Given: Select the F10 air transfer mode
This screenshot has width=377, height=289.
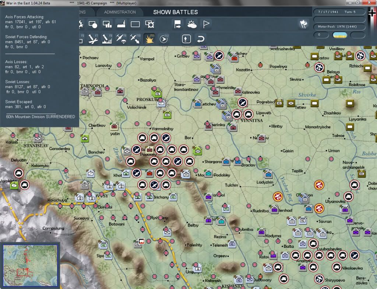Looking at the screenshot, I should click(135, 39).
